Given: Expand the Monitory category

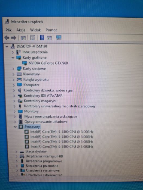Looking at the screenshot, I should click(15, 112).
